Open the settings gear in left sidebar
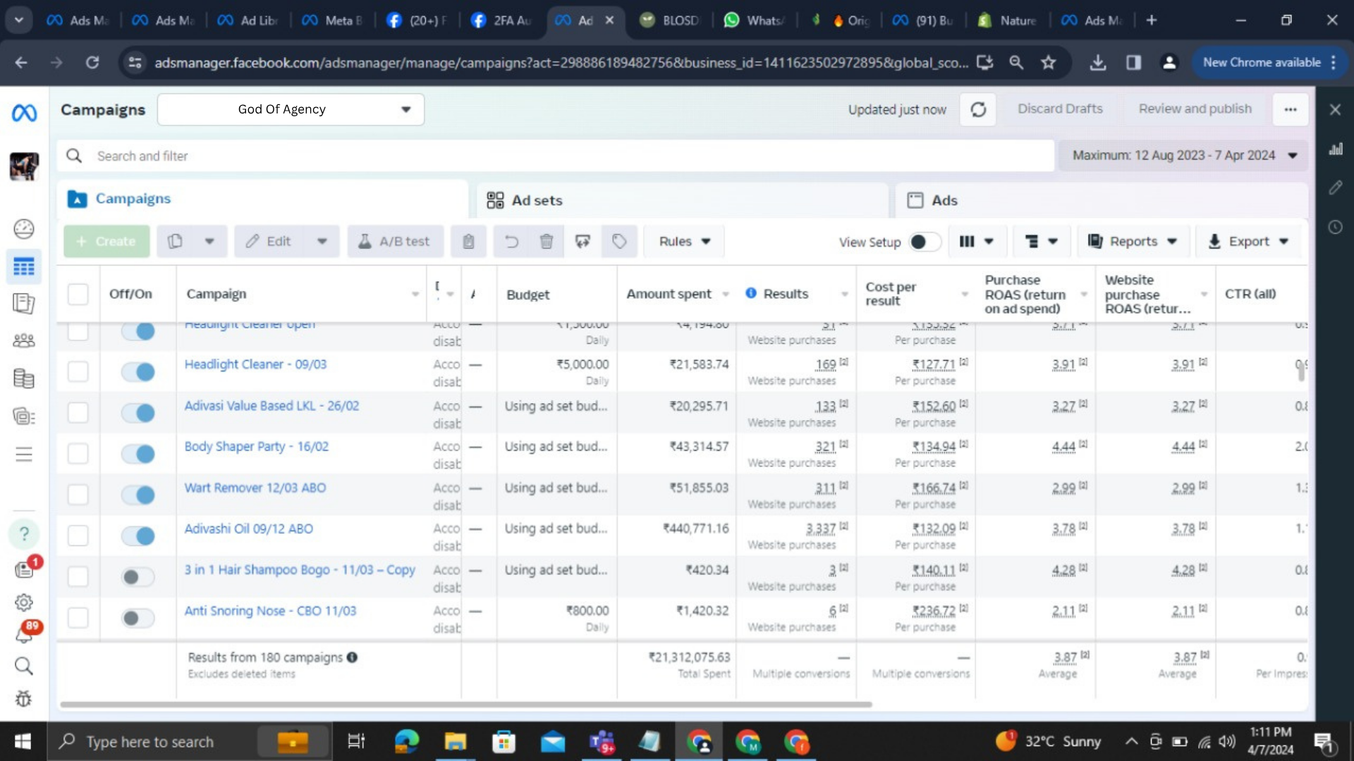This screenshot has height=761, width=1354. click(x=23, y=602)
